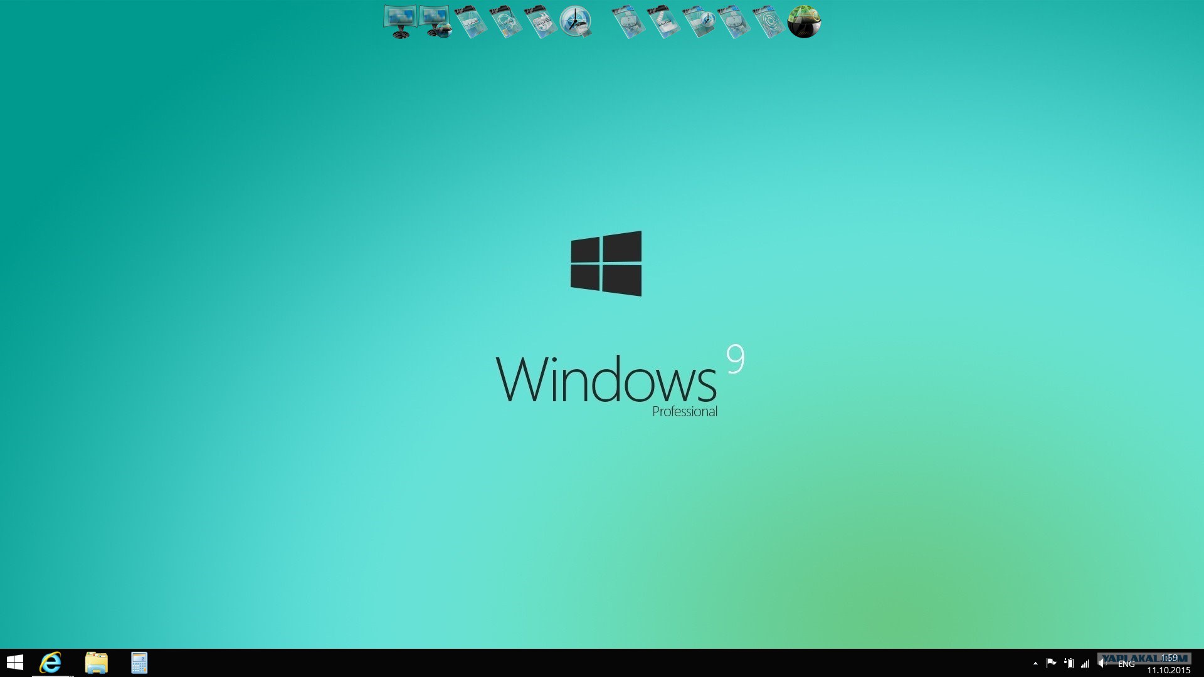The image size is (1204, 677).
Task: Open Calculator from the taskbar
Action: point(139,663)
